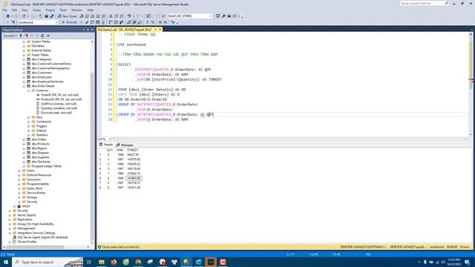Open the Help menu

pyautogui.click(x=91, y=10)
